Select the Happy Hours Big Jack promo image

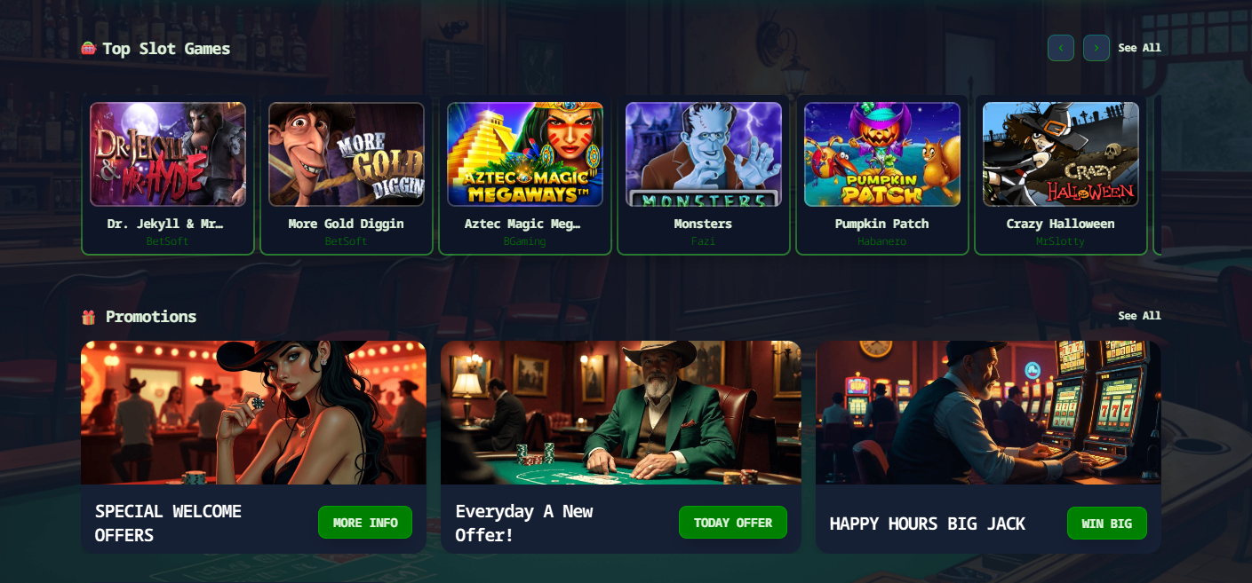click(988, 413)
